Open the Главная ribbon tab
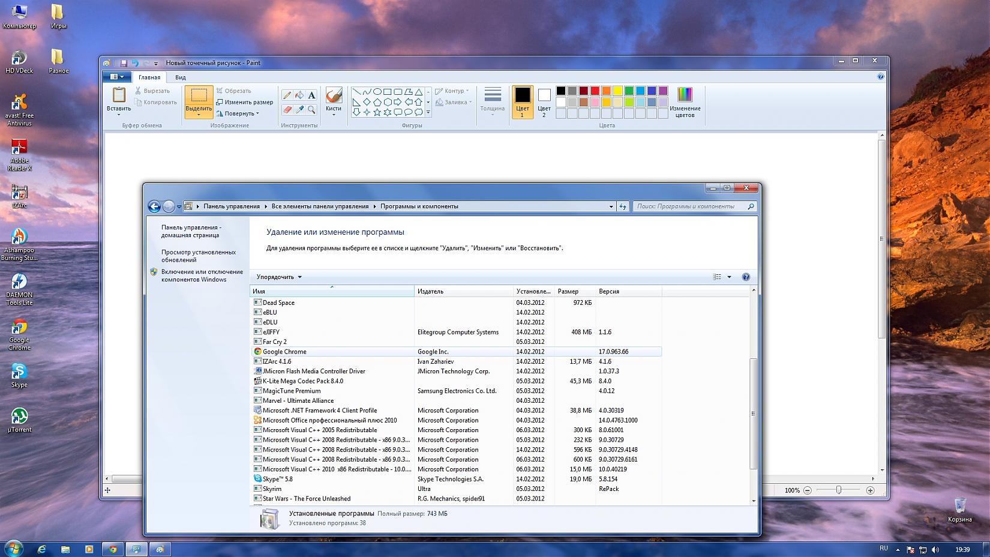Image resolution: width=990 pixels, height=557 pixels. 149,77
